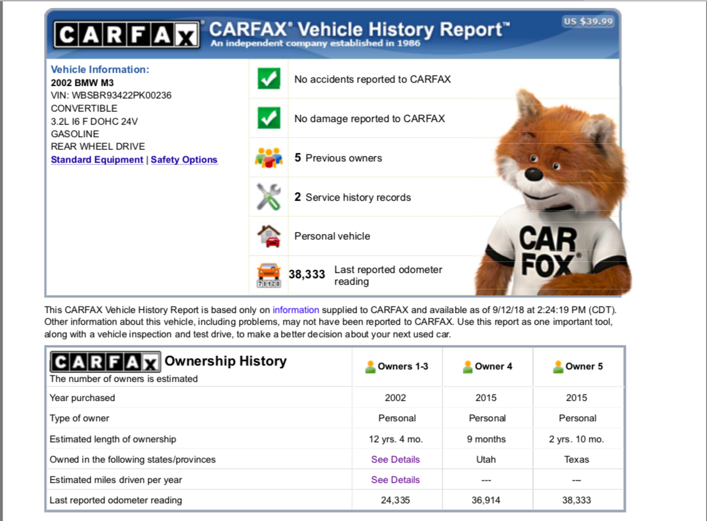Click 'The number of owners is estimated' note
This screenshot has height=521, width=707.
[123, 379]
